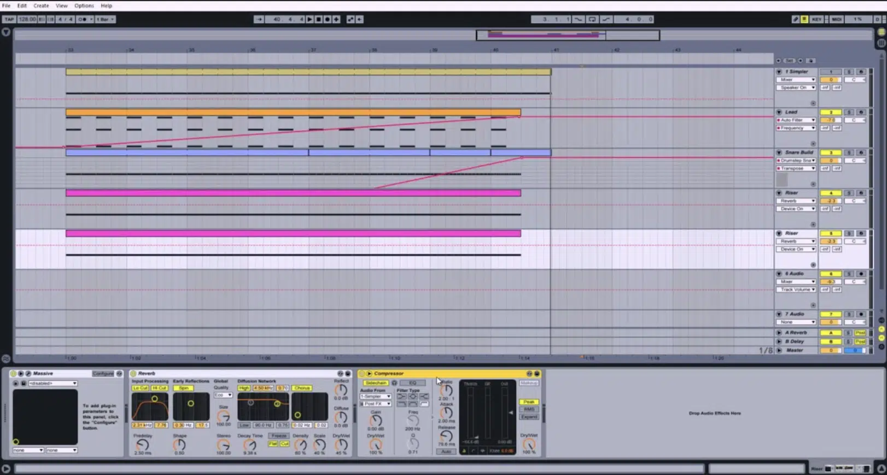Click the Compressor save preset disk icon
The image size is (887, 475).
[x=537, y=374]
